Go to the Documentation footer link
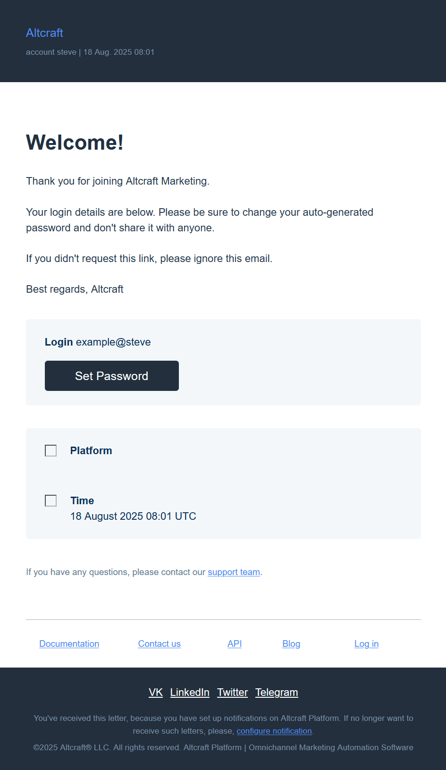The width and height of the screenshot is (446, 770). tap(69, 644)
